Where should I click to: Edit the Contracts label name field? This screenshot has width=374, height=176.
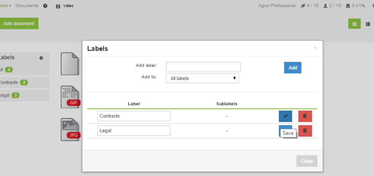[134, 116]
